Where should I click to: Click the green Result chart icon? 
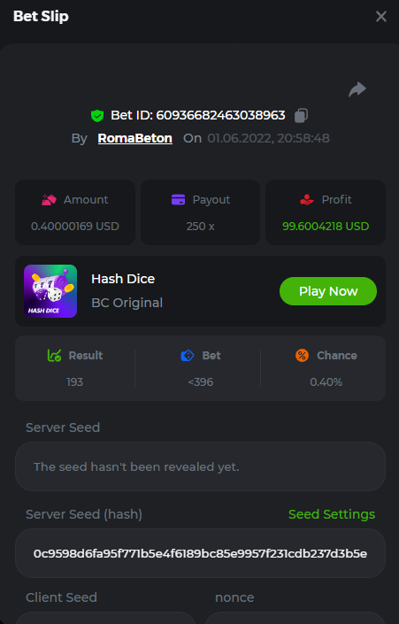pyautogui.click(x=54, y=356)
